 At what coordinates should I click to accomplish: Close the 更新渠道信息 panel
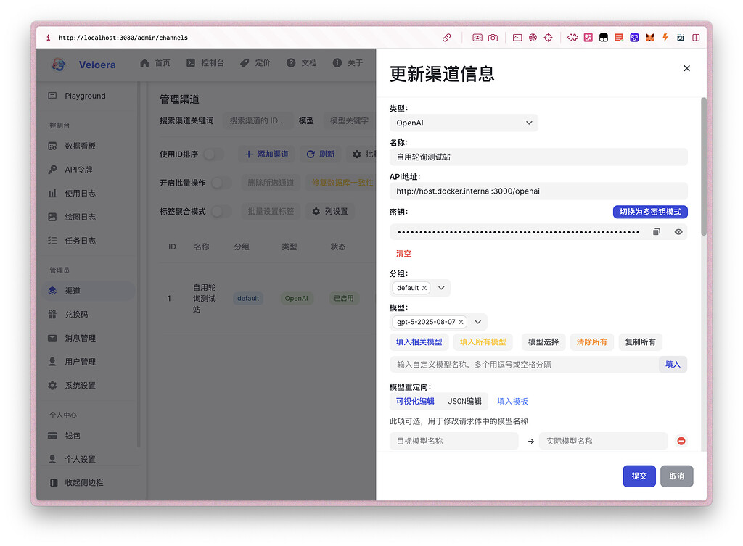(686, 68)
